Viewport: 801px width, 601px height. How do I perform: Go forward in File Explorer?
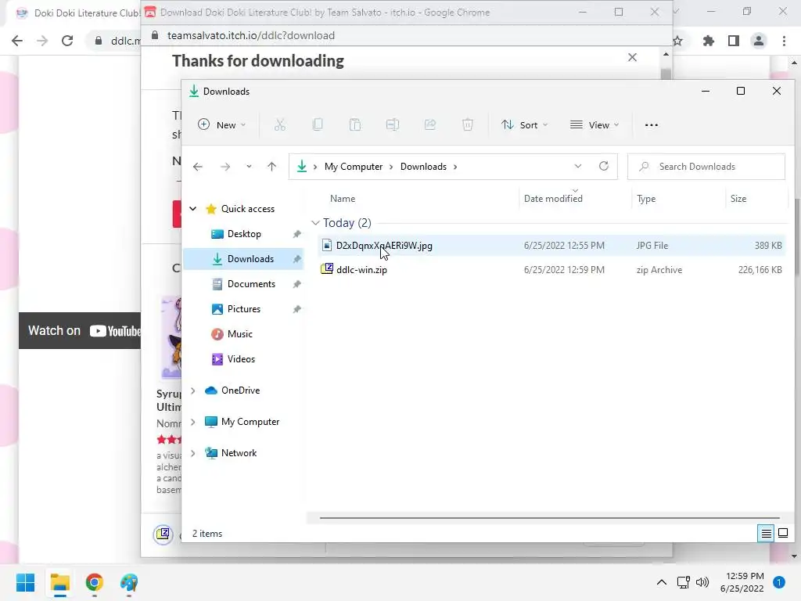(x=225, y=167)
